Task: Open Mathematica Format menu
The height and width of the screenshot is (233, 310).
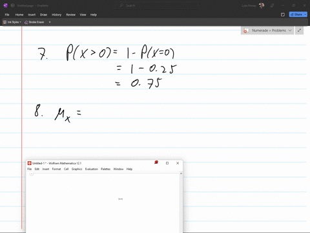Action: (56, 169)
